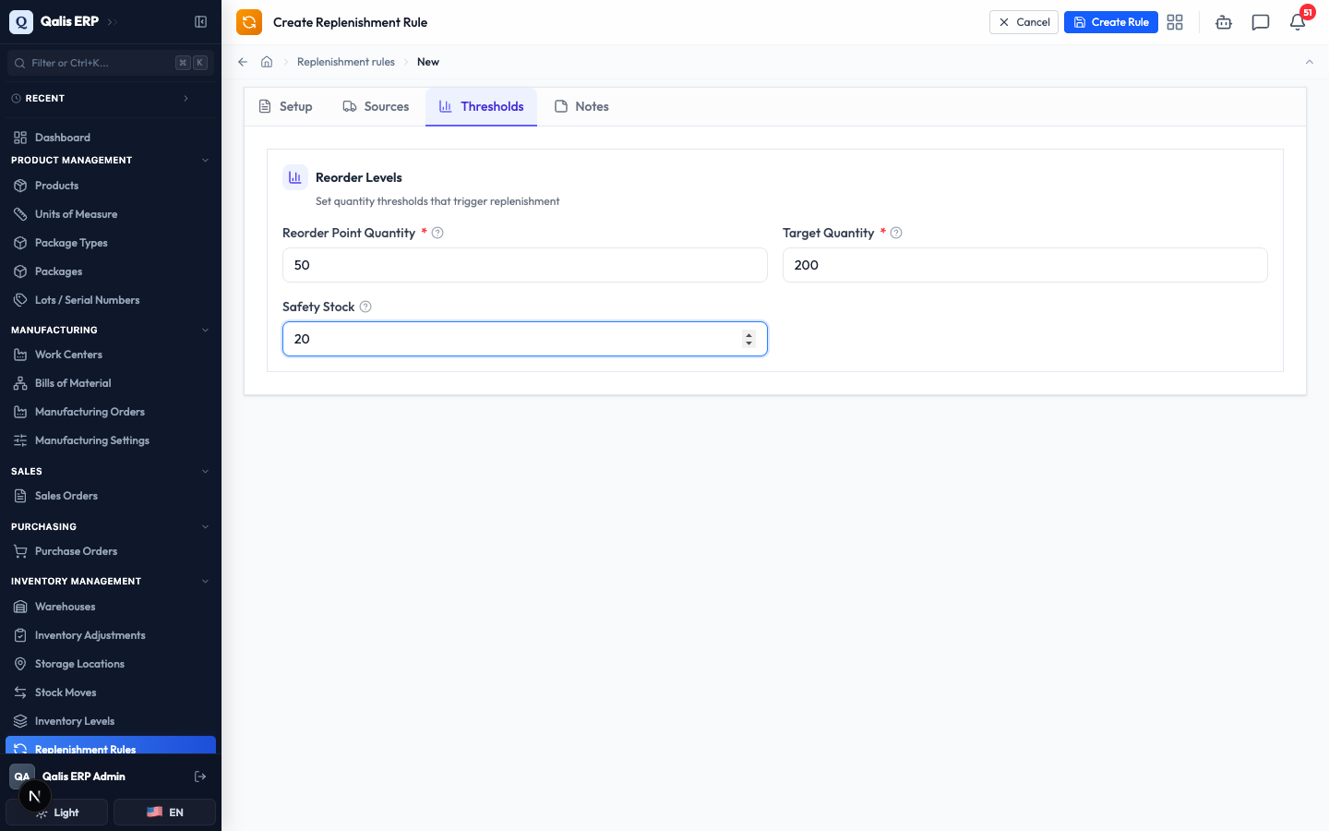Image resolution: width=1329 pixels, height=831 pixels.
Task: Go to home via breadcrumb icon
Action: pyautogui.click(x=267, y=62)
